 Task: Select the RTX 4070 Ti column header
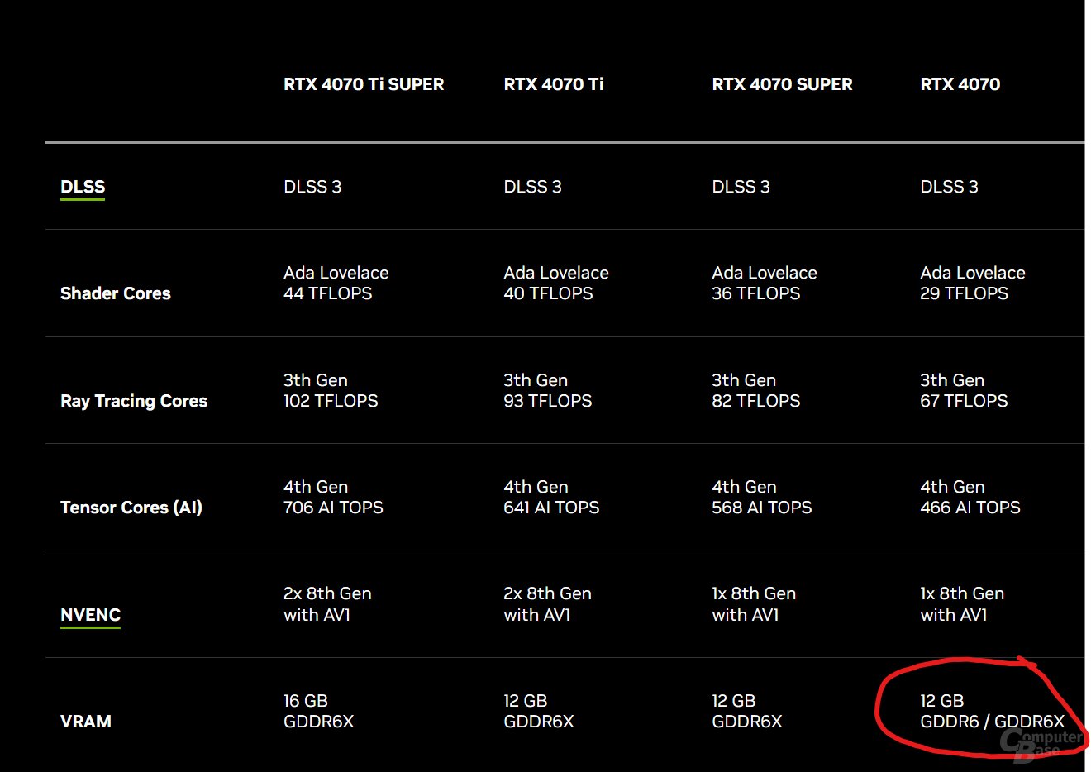click(554, 84)
